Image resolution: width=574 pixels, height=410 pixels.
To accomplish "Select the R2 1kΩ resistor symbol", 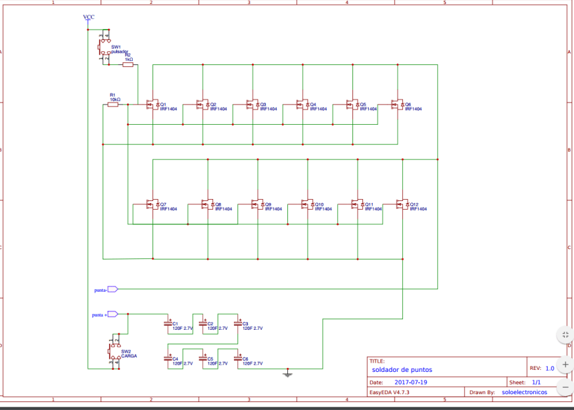I will click(x=128, y=64).
